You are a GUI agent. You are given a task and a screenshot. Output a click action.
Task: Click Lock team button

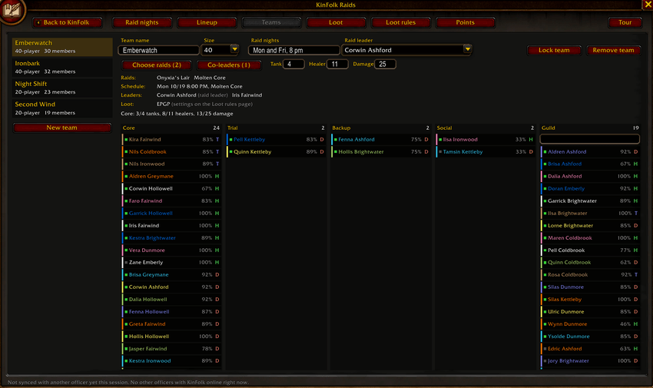[x=554, y=51]
